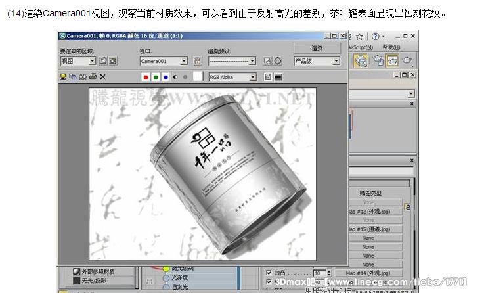Image resolution: width=486 pixels, height=293 pixels.
Task: Click the Auto Region Selected icon
Action: click(x=113, y=61)
